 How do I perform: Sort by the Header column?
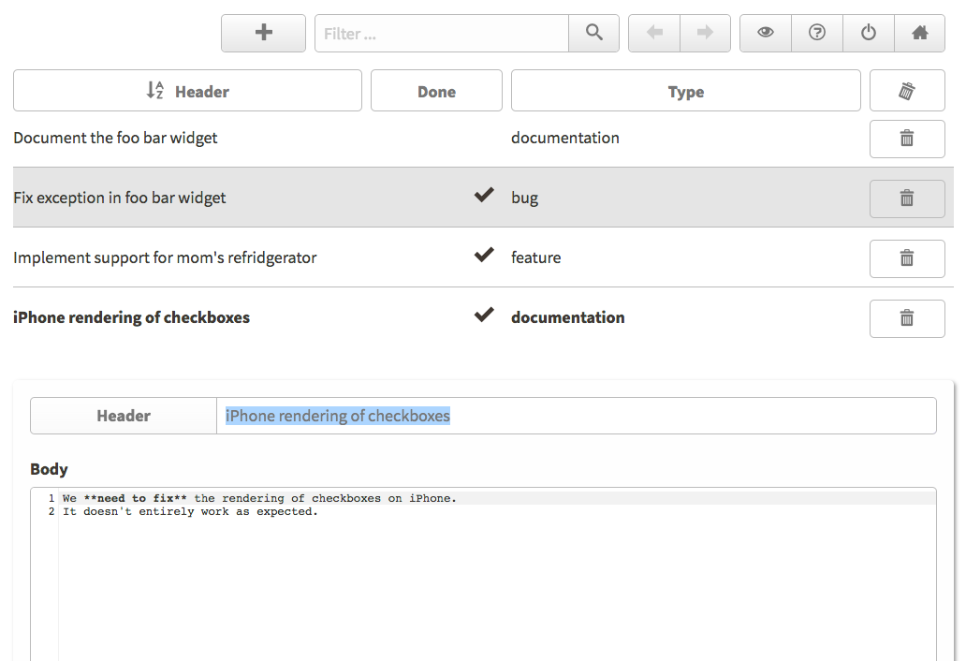pyautogui.click(x=187, y=91)
